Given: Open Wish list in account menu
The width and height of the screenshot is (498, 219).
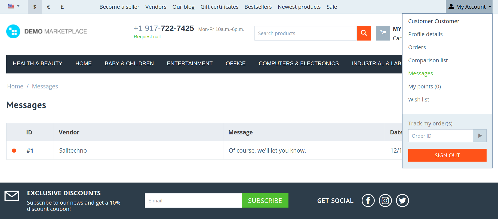Looking at the screenshot, I should coord(419,100).
